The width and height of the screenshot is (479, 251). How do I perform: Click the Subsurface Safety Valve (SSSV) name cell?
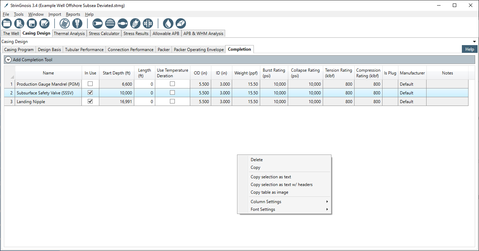click(48, 93)
